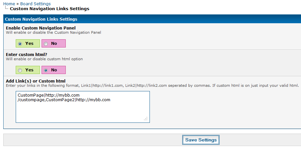The image size is (301, 149).
Task: Click the green Yes label for custom html
Action: point(29,70)
